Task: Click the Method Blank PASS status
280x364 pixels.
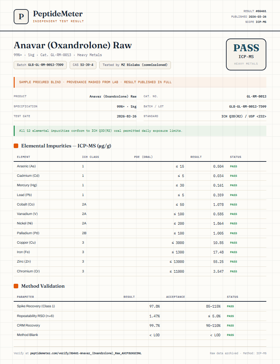Action: [231, 335]
